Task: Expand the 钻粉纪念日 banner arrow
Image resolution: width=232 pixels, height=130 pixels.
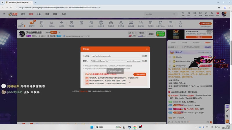Action: 210,52
